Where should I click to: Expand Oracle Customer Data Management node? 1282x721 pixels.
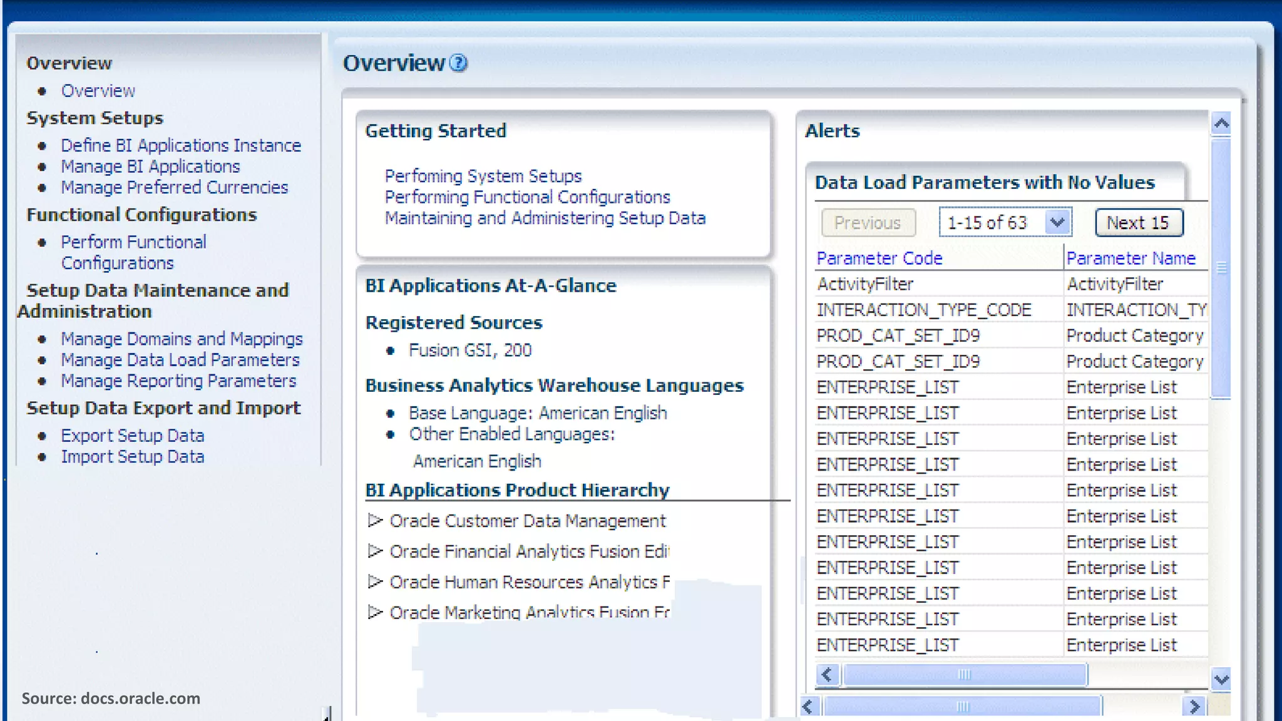tap(375, 520)
